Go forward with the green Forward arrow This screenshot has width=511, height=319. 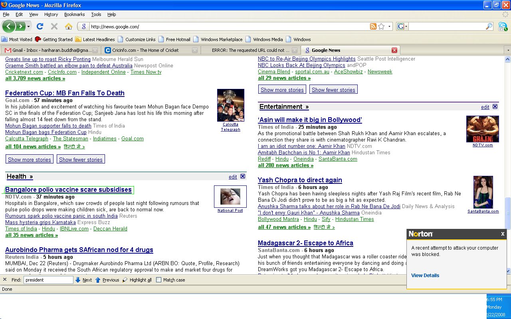(x=20, y=26)
